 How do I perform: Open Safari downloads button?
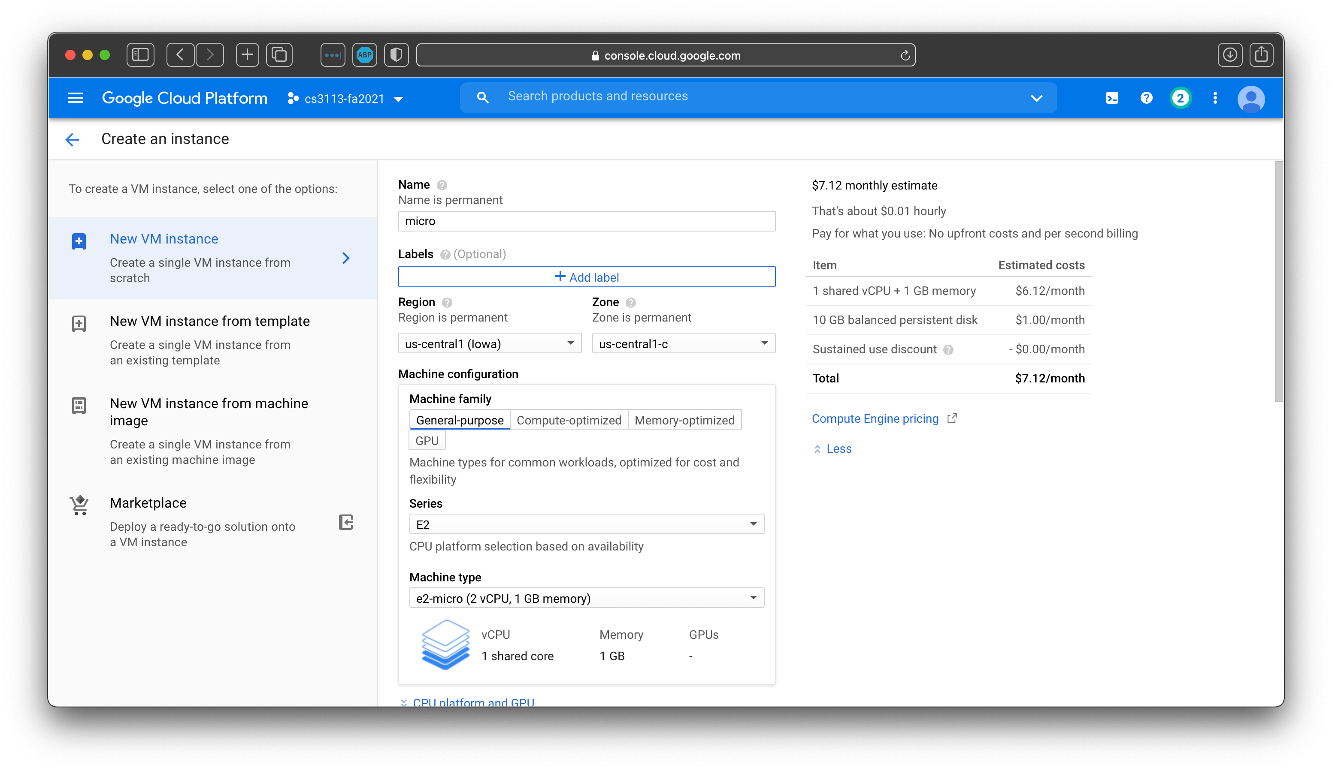coord(1229,55)
